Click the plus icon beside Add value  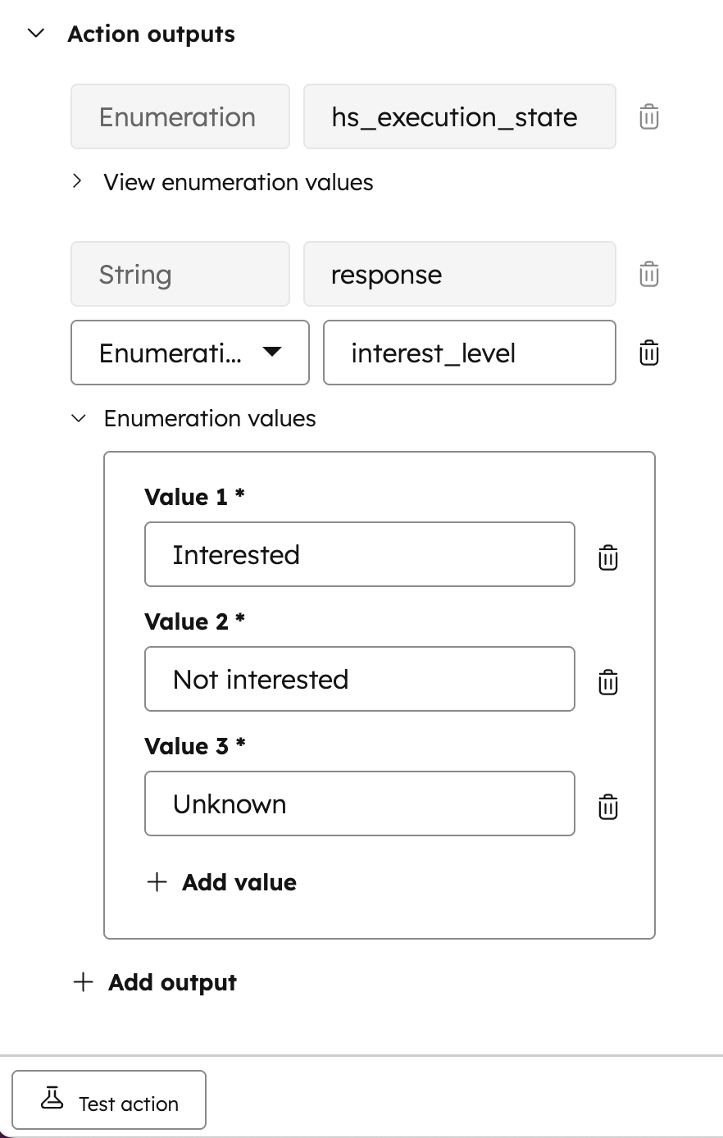(x=157, y=882)
